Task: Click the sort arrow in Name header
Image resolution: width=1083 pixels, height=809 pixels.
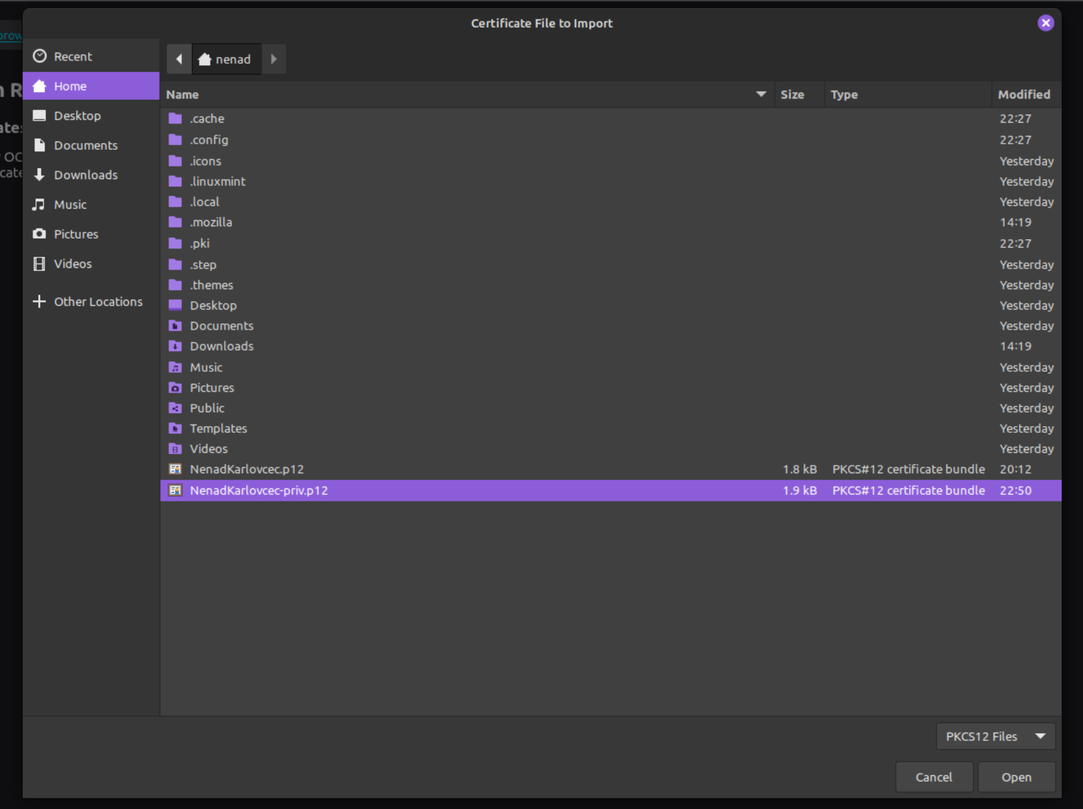Action: point(761,94)
